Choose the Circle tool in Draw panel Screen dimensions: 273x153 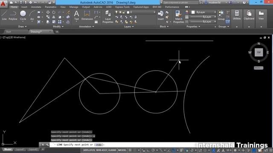pyautogui.click(x=23, y=15)
